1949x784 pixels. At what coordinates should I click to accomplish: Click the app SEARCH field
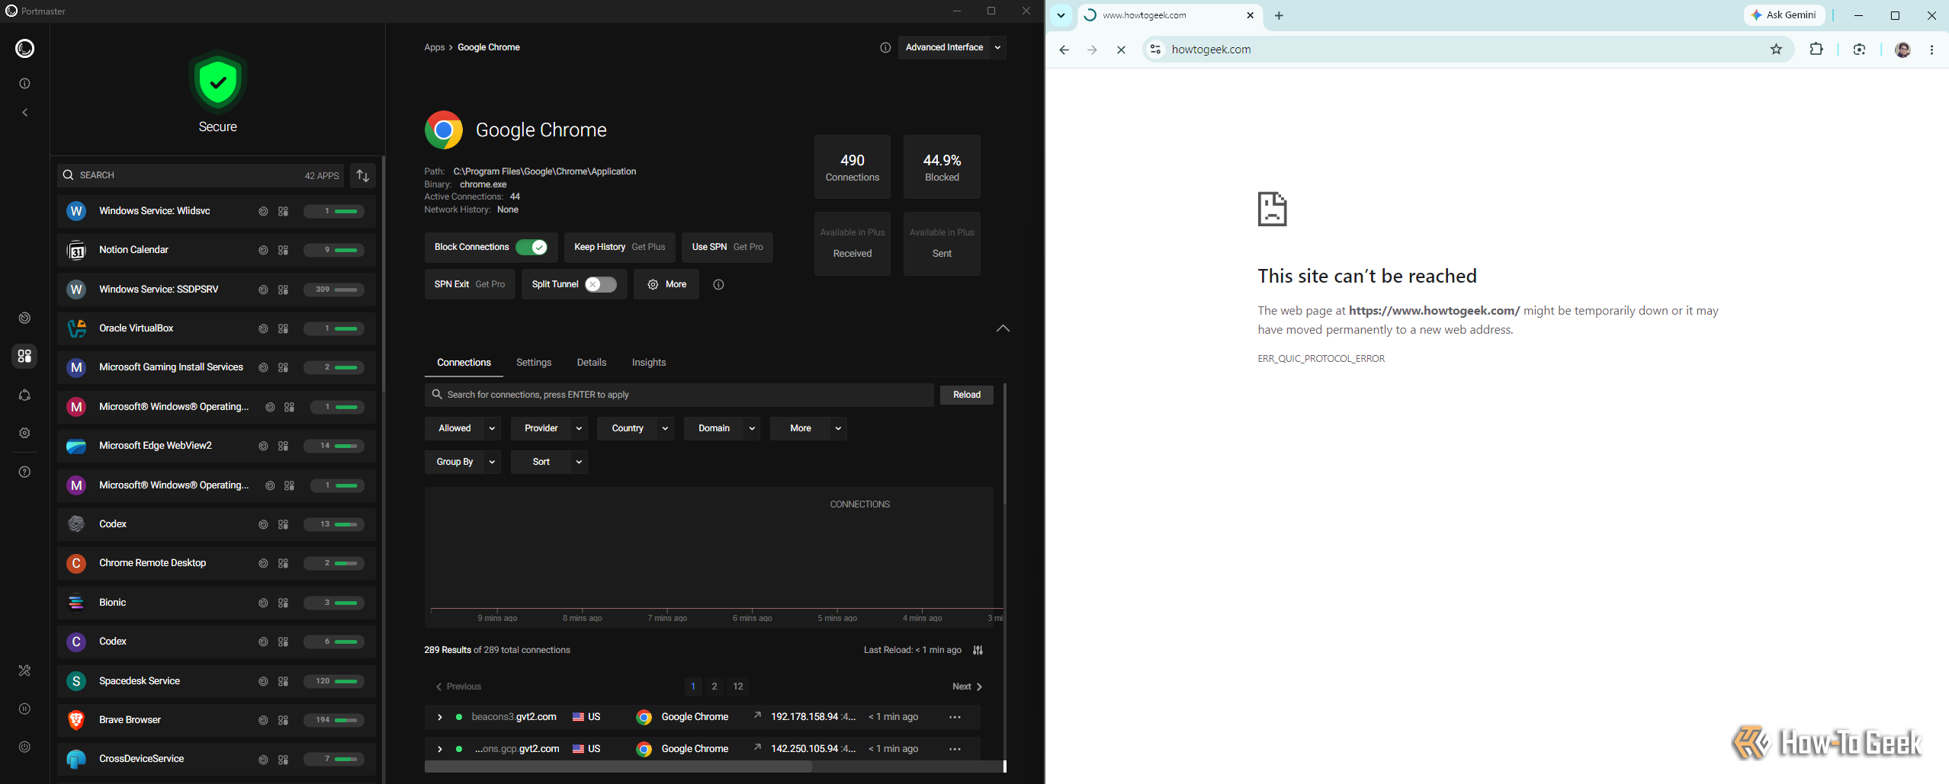pyautogui.click(x=201, y=176)
